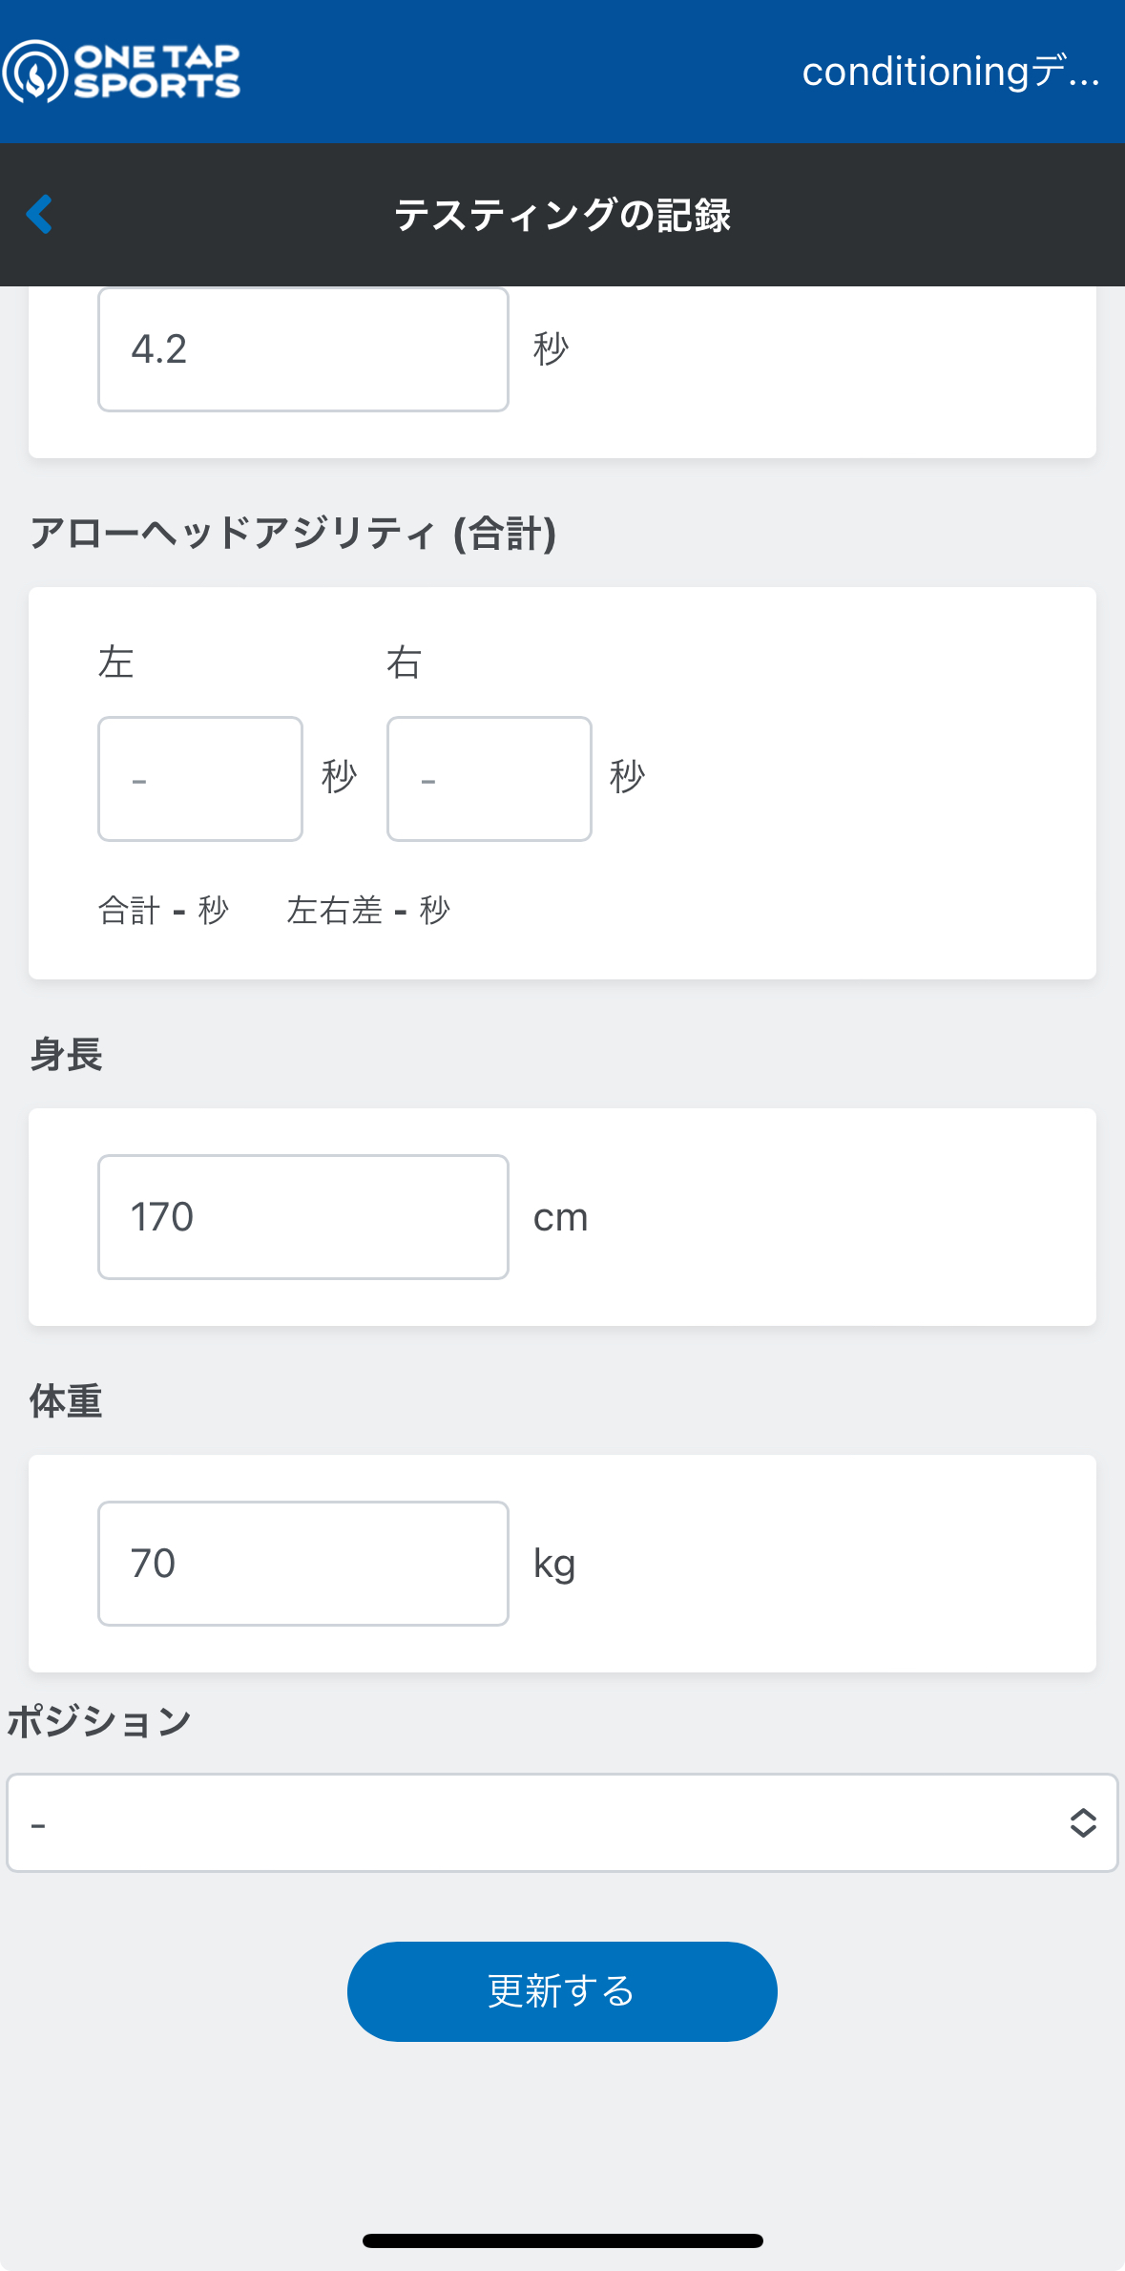Edit the height field showing 170

click(303, 1217)
